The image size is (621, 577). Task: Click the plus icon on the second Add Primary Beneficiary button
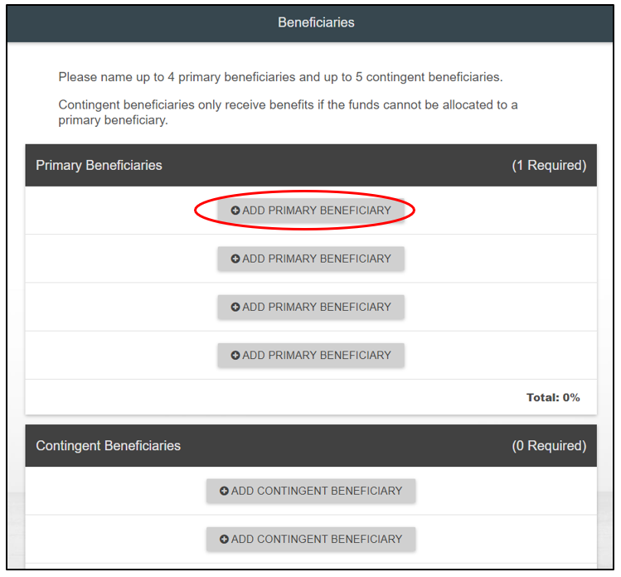pyautogui.click(x=235, y=259)
